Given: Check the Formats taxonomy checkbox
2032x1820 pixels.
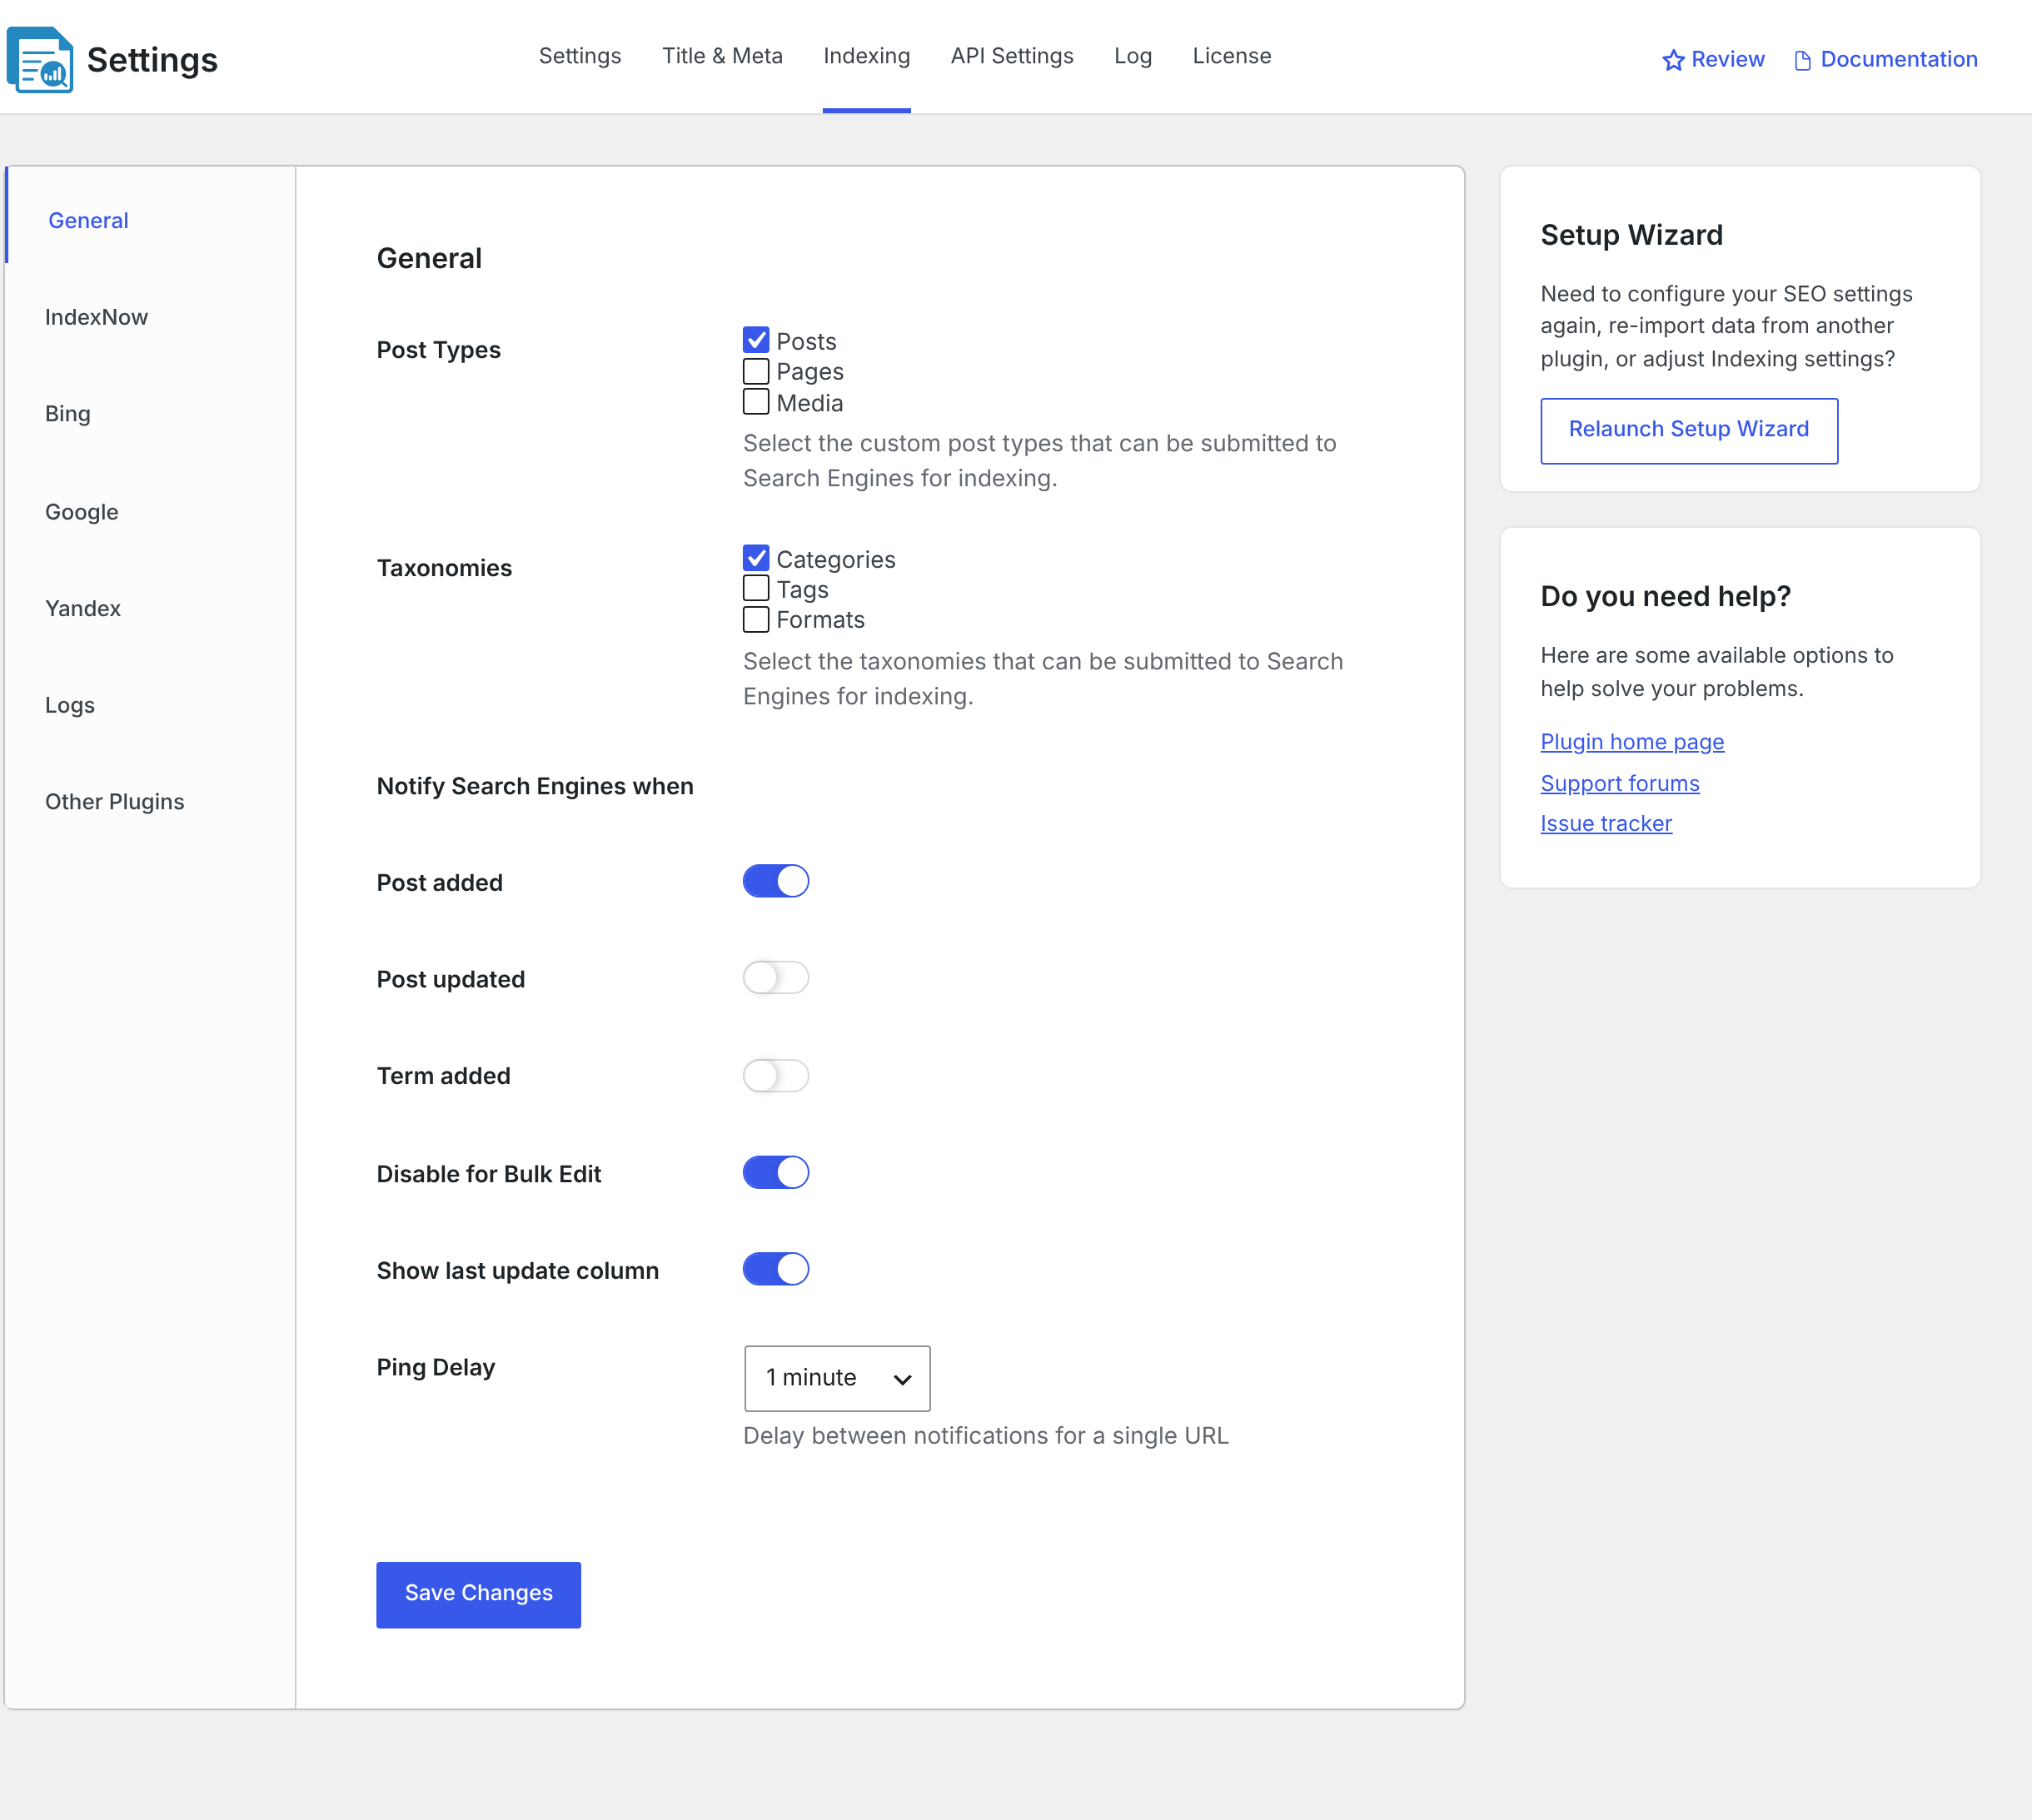Looking at the screenshot, I should click(x=756, y=619).
